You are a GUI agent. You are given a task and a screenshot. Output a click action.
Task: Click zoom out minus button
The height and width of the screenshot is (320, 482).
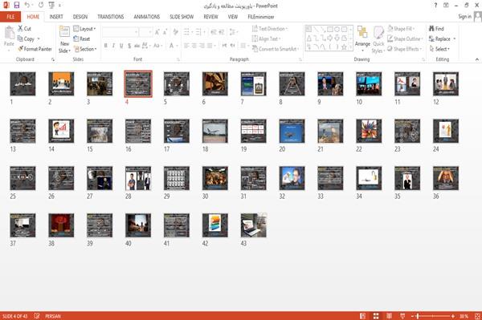[x=413, y=316]
